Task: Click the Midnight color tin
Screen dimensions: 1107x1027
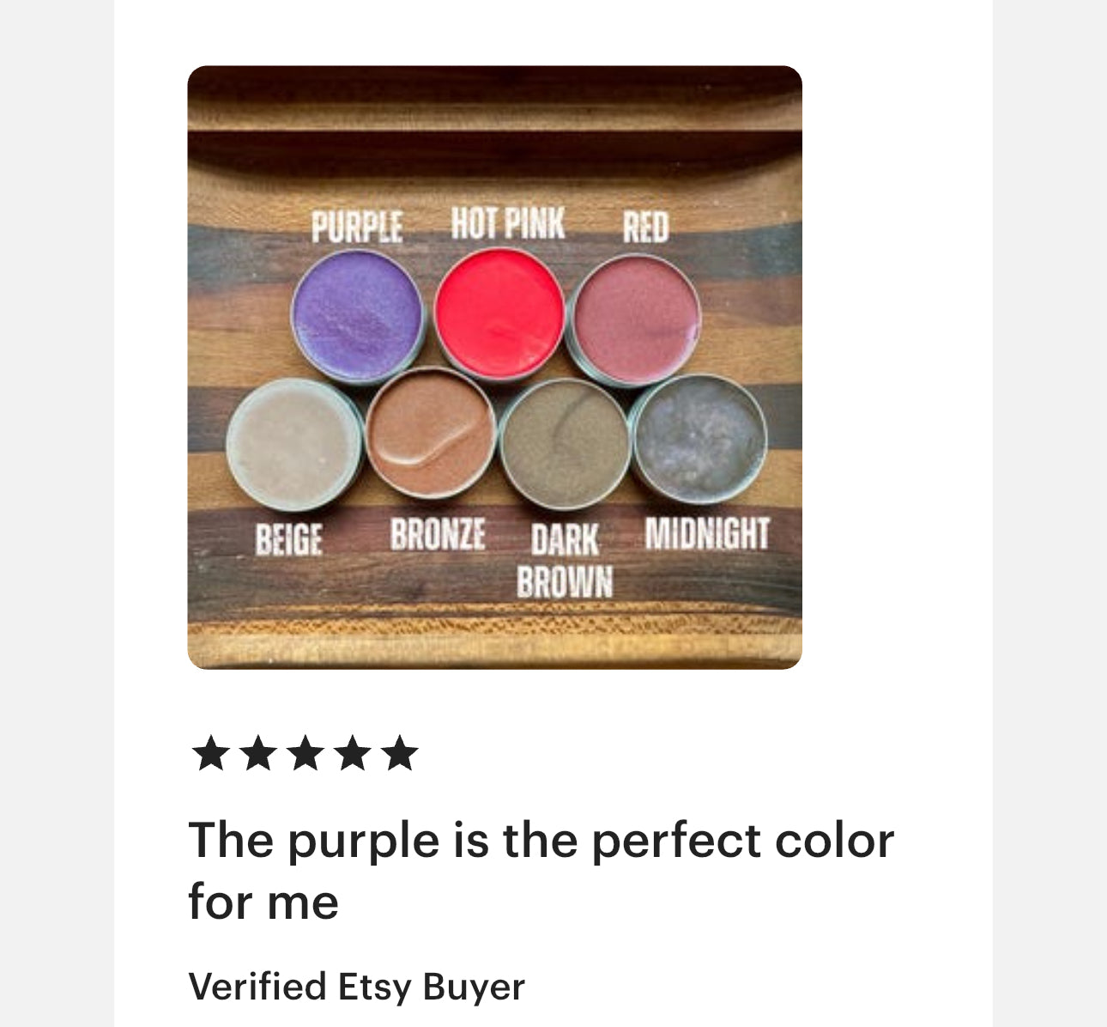Action: point(699,439)
